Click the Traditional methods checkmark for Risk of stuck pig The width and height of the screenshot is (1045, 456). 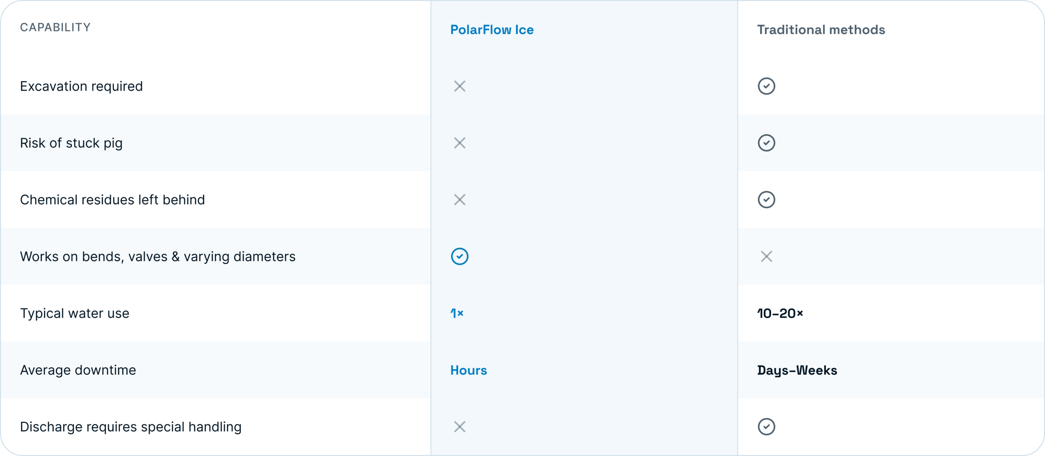coord(766,143)
